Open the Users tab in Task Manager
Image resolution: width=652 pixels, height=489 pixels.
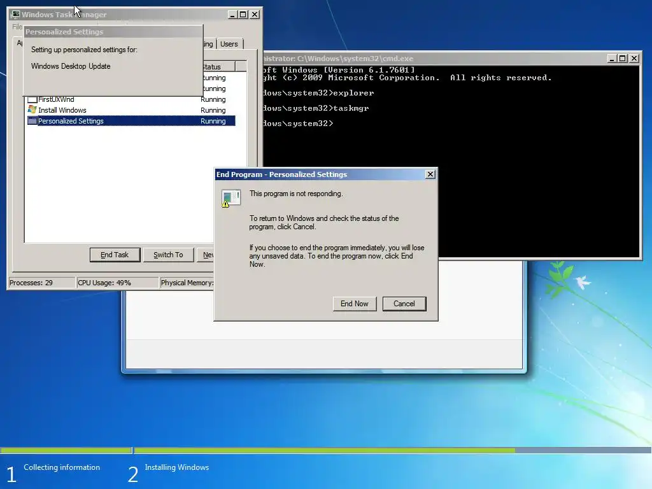[229, 44]
